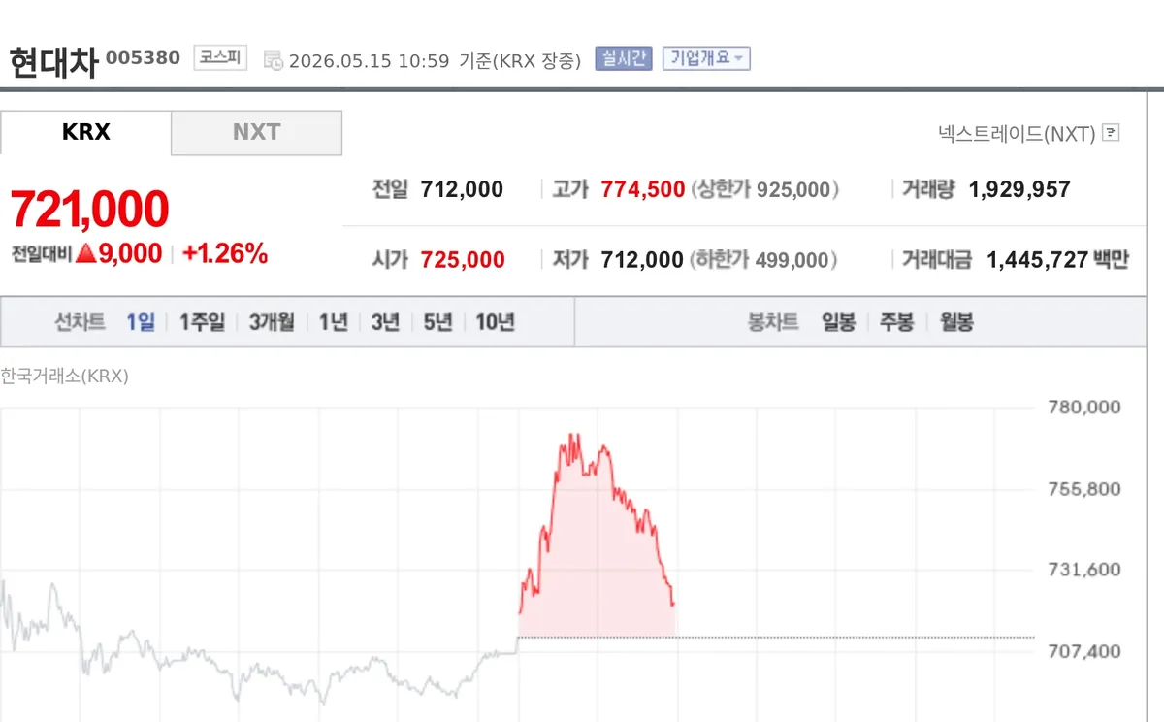Viewport: 1164px width, 722px height.
Task: Click the red peak of the price chart
Action: click(574, 436)
